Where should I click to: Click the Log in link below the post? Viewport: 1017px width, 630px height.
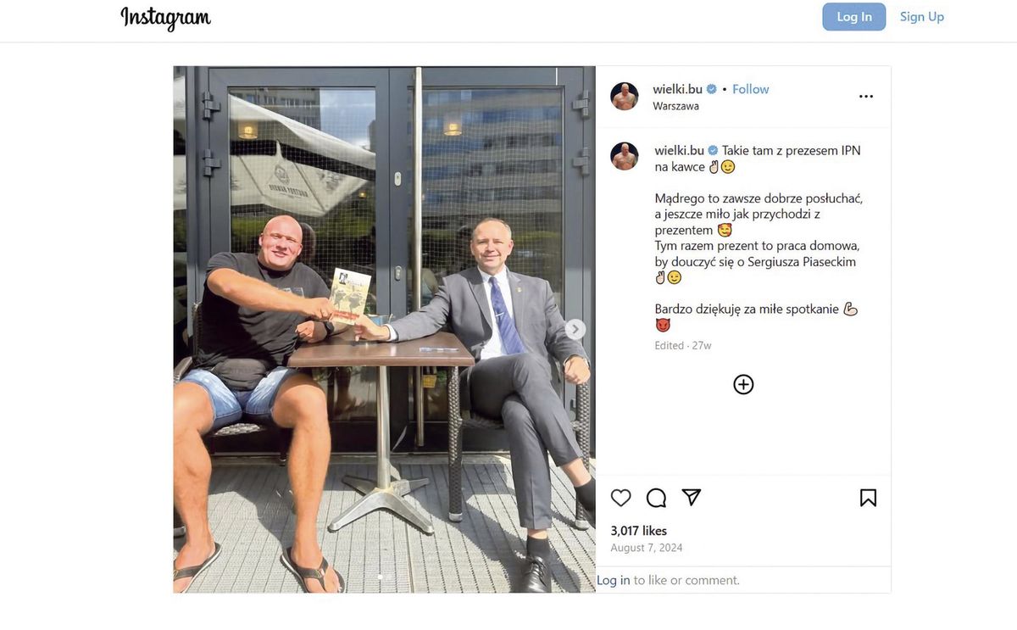pos(614,580)
